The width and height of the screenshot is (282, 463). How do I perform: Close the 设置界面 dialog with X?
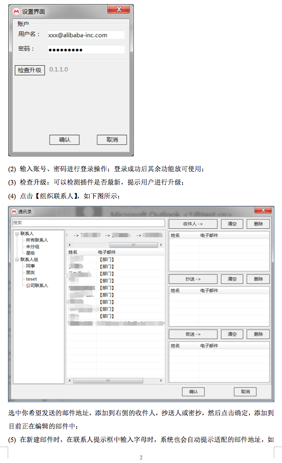[x=119, y=9]
